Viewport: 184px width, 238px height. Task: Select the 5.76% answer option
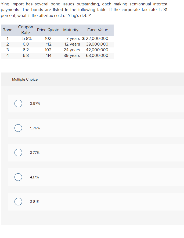(x=18, y=128)
